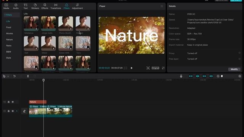Download the Metal filter via its arrow icon
244x137 pixels.
click(x=53, y=49)
